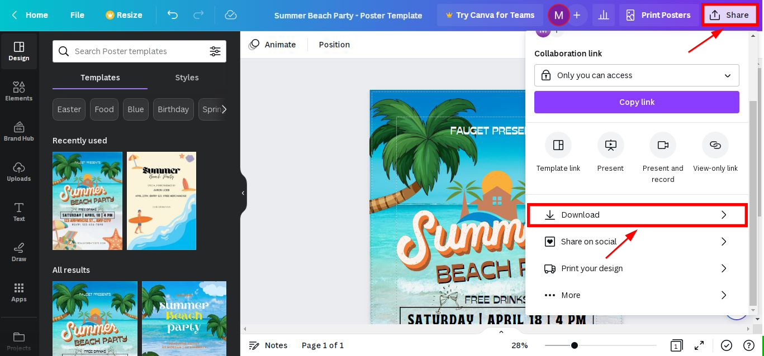Click the View-only link icon

coord(715,146)
